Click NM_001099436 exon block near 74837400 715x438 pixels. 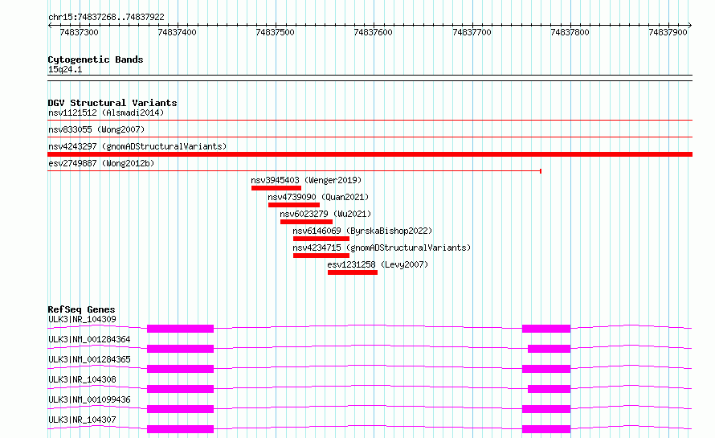pos(180,409)
